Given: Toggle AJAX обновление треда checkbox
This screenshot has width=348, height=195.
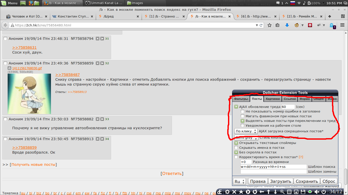Looking at the screenshot, I should [236, 107].
